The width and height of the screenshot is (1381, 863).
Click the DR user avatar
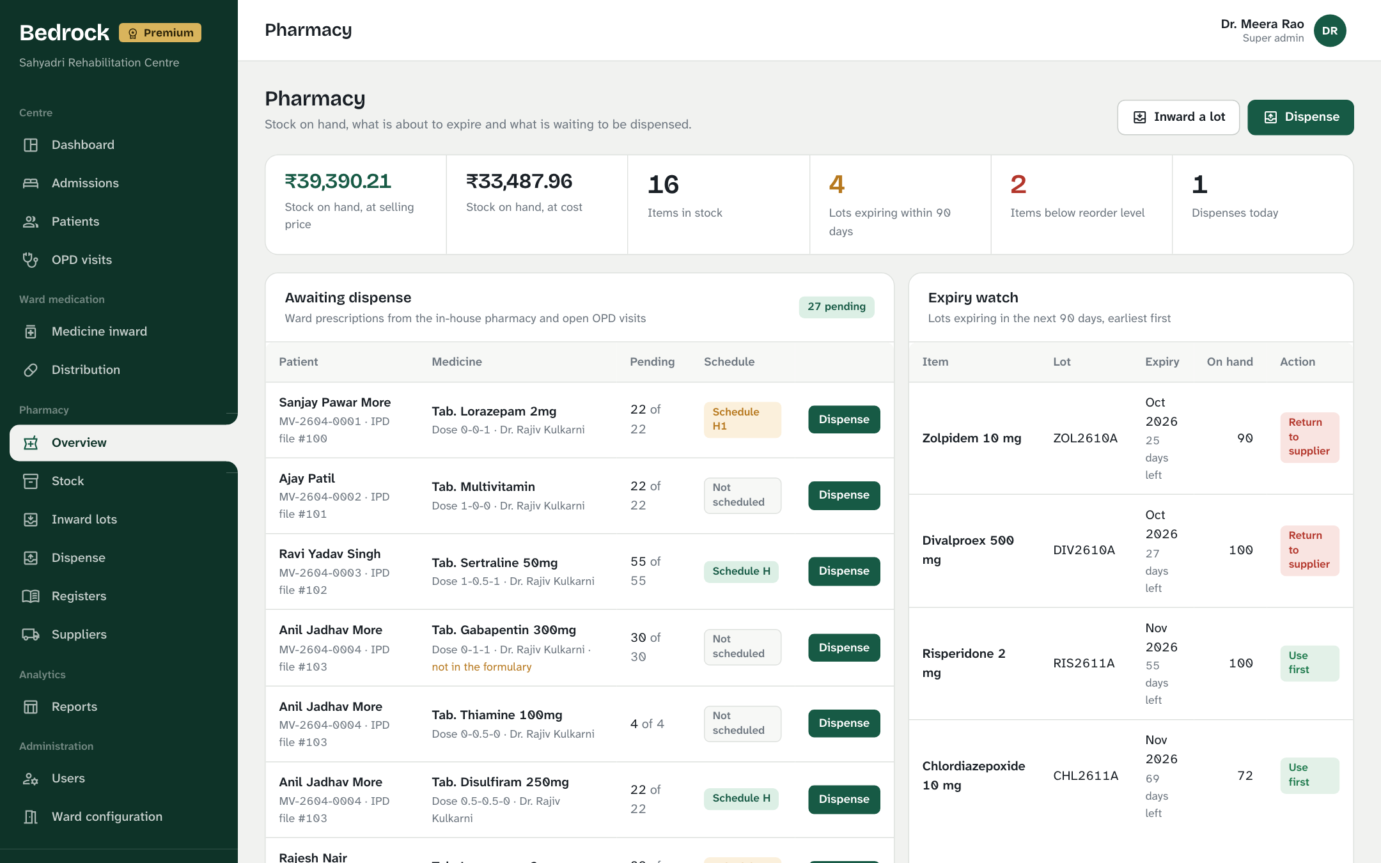coord(1330,31)
